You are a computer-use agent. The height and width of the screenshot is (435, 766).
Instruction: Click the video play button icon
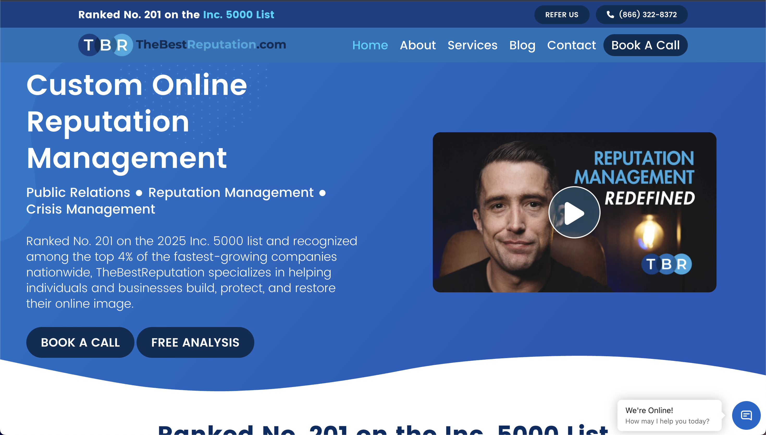tap(574, 213)
